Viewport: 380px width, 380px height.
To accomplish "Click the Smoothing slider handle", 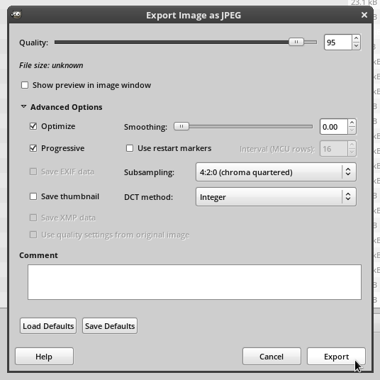I will click(181, 126).
